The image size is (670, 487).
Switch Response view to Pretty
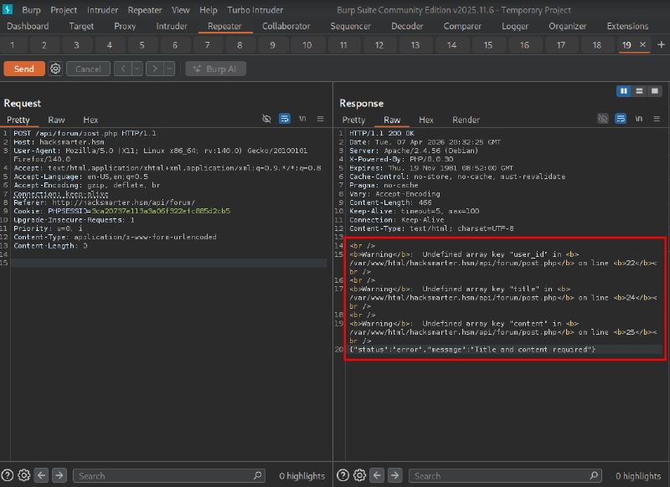(x=353, y=120)
